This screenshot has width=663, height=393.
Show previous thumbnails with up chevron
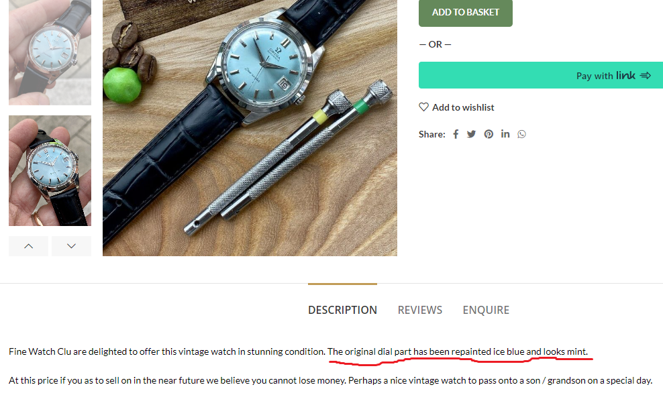28,246
